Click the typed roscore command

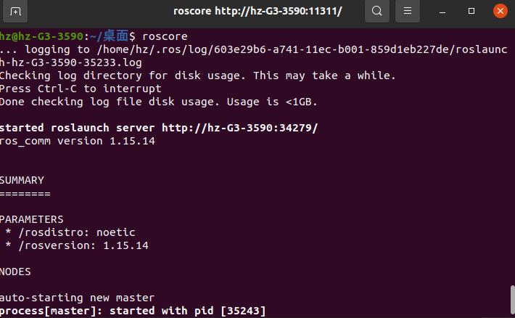(165, 36)
